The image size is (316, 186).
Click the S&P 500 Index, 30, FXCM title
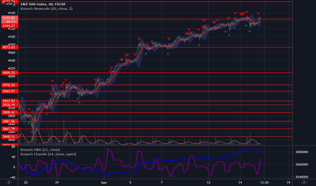click(x=43, y=4)
